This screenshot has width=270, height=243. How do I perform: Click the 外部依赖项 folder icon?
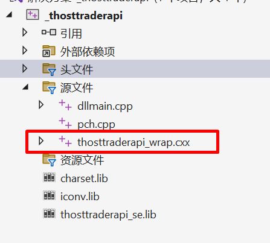(49, 51)
